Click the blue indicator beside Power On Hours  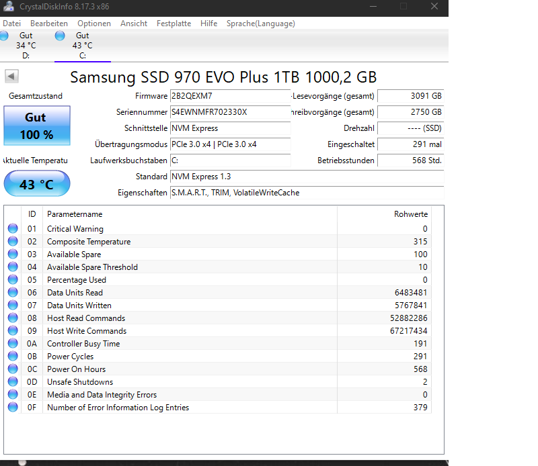(12, 369)
